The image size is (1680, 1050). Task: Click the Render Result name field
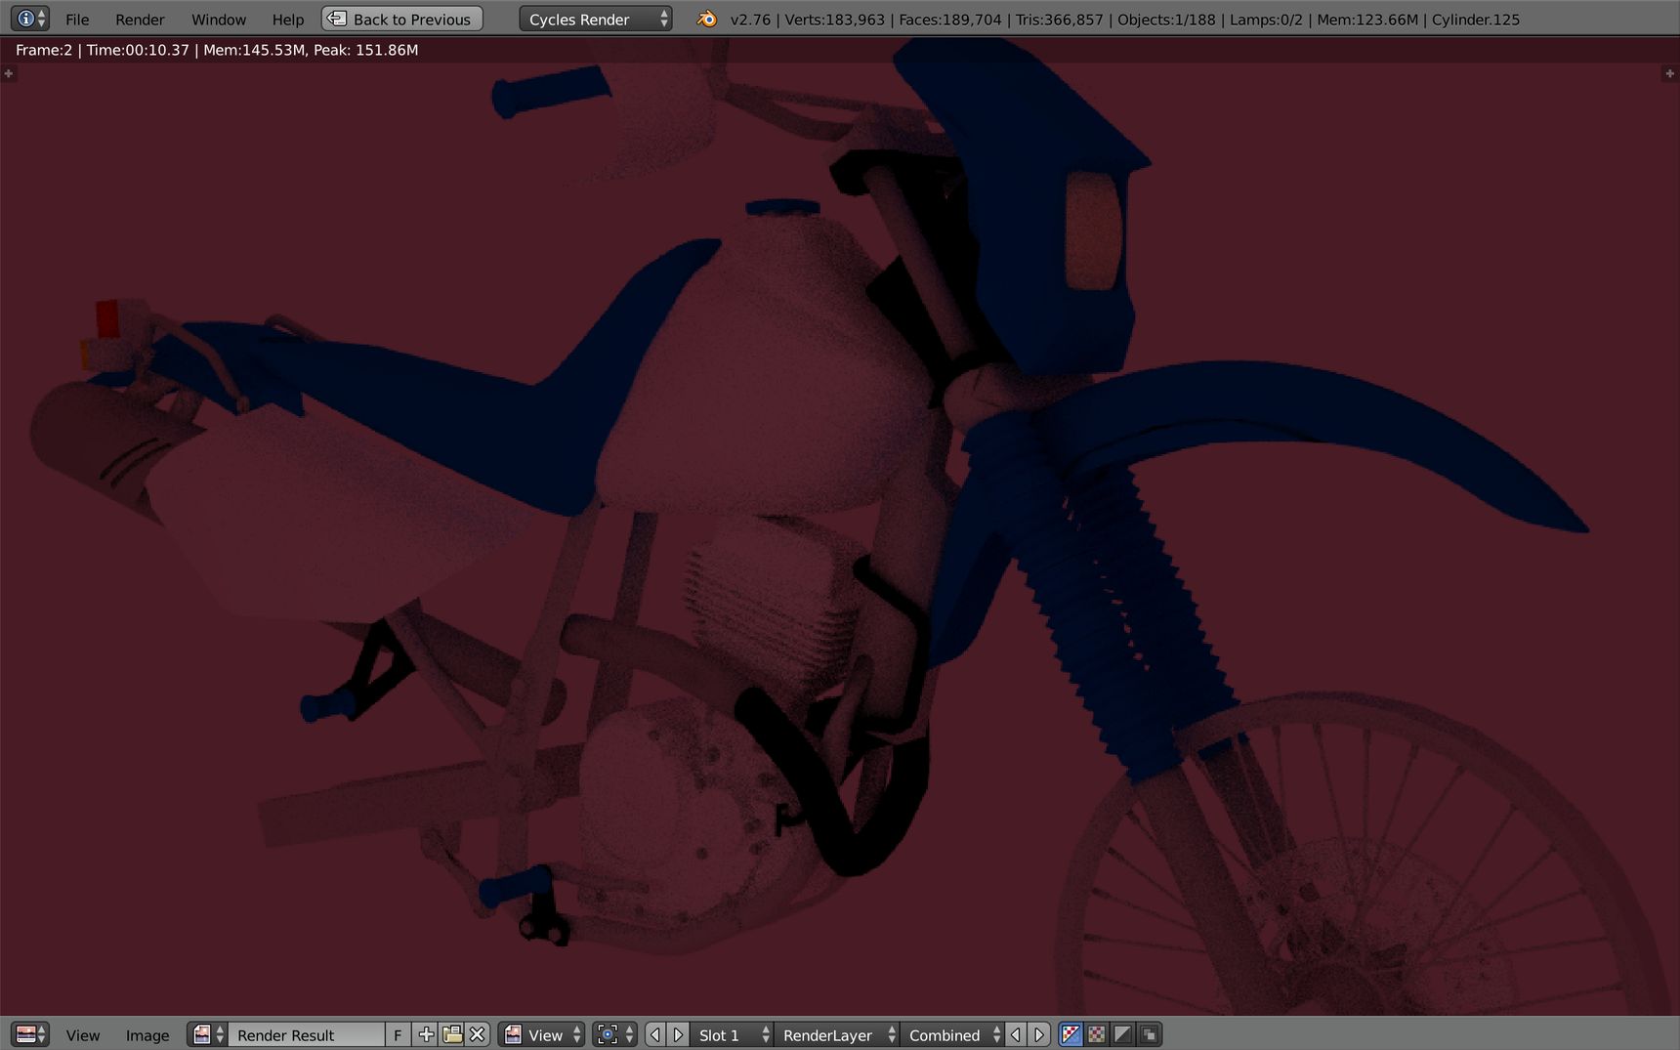307,1034
